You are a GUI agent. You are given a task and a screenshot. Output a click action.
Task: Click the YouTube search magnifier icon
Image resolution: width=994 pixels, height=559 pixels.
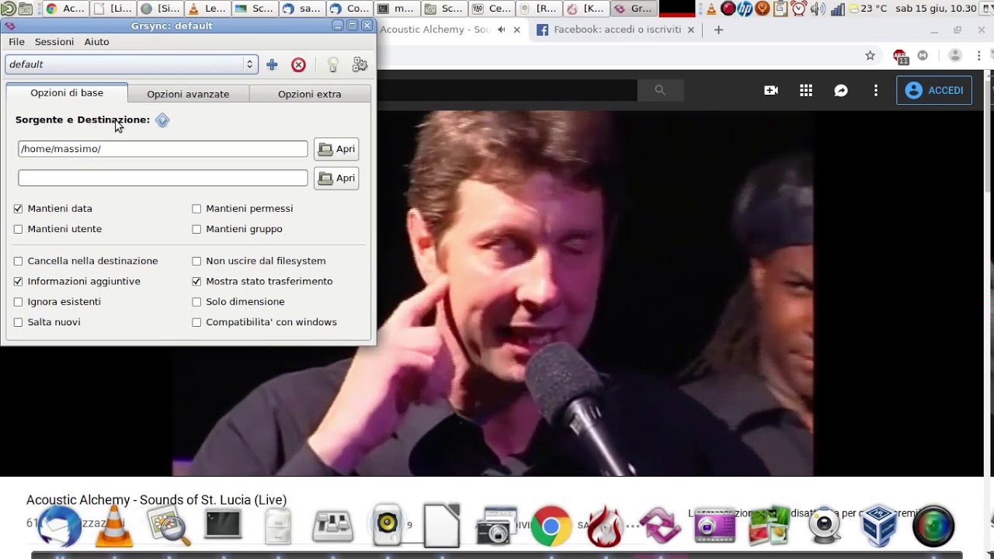660,91
